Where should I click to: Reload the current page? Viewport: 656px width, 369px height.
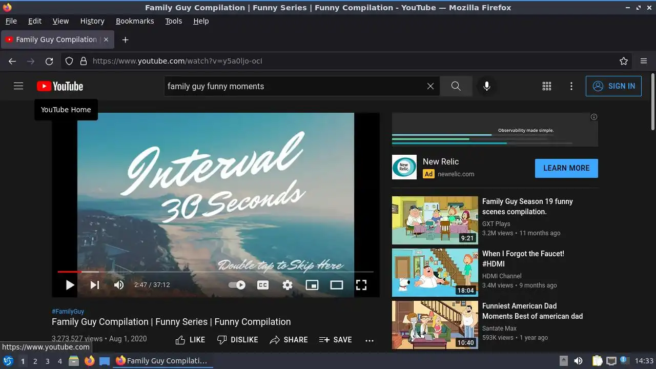point(49,61)
